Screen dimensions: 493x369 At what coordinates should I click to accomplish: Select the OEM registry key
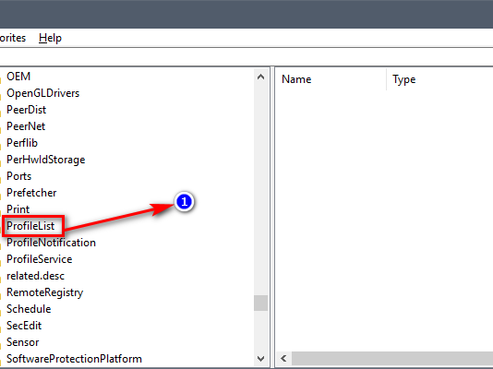[x=18, y=77]
